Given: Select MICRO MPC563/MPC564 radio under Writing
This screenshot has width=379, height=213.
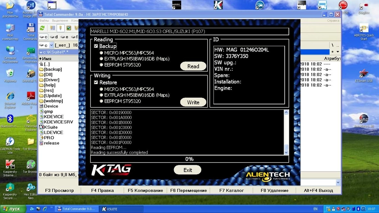Looking at the screenshot, I should pos(101,89).
